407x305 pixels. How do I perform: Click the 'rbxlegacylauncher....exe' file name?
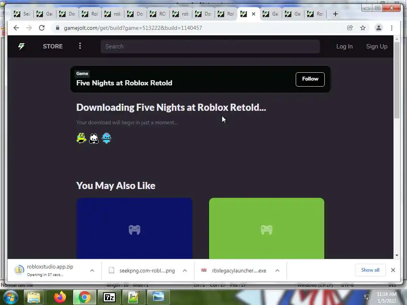239,270
